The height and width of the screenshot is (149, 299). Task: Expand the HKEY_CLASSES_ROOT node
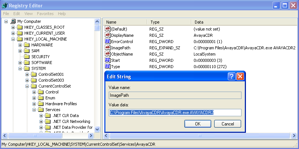pyautogui.click(x=13, y=27)
